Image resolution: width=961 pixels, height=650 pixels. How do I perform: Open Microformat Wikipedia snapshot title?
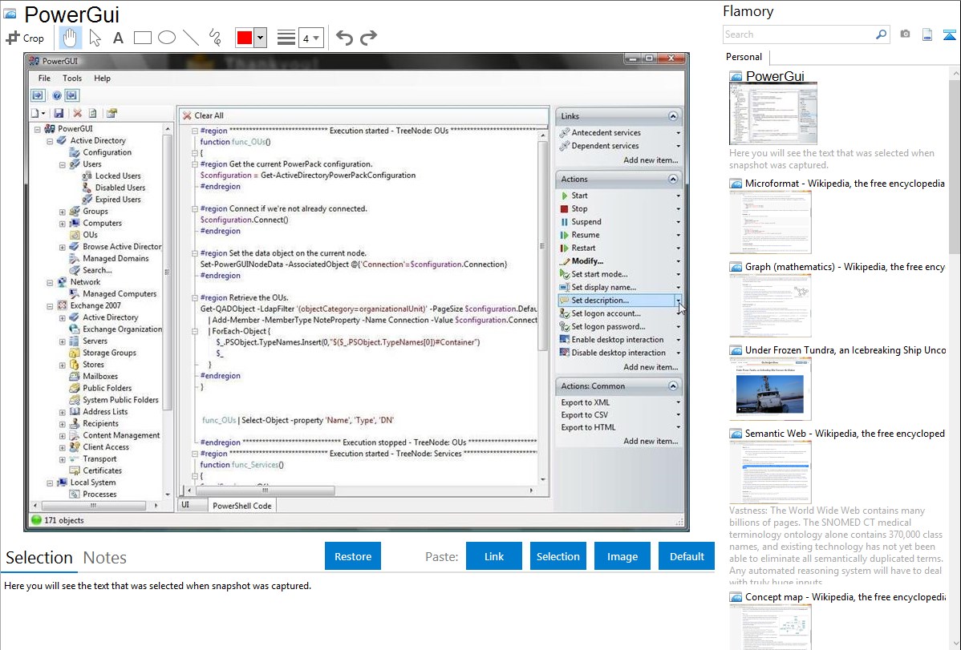click(x=845, y=184)
